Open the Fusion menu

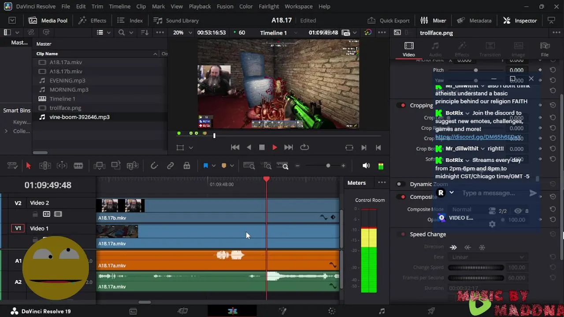225,7
